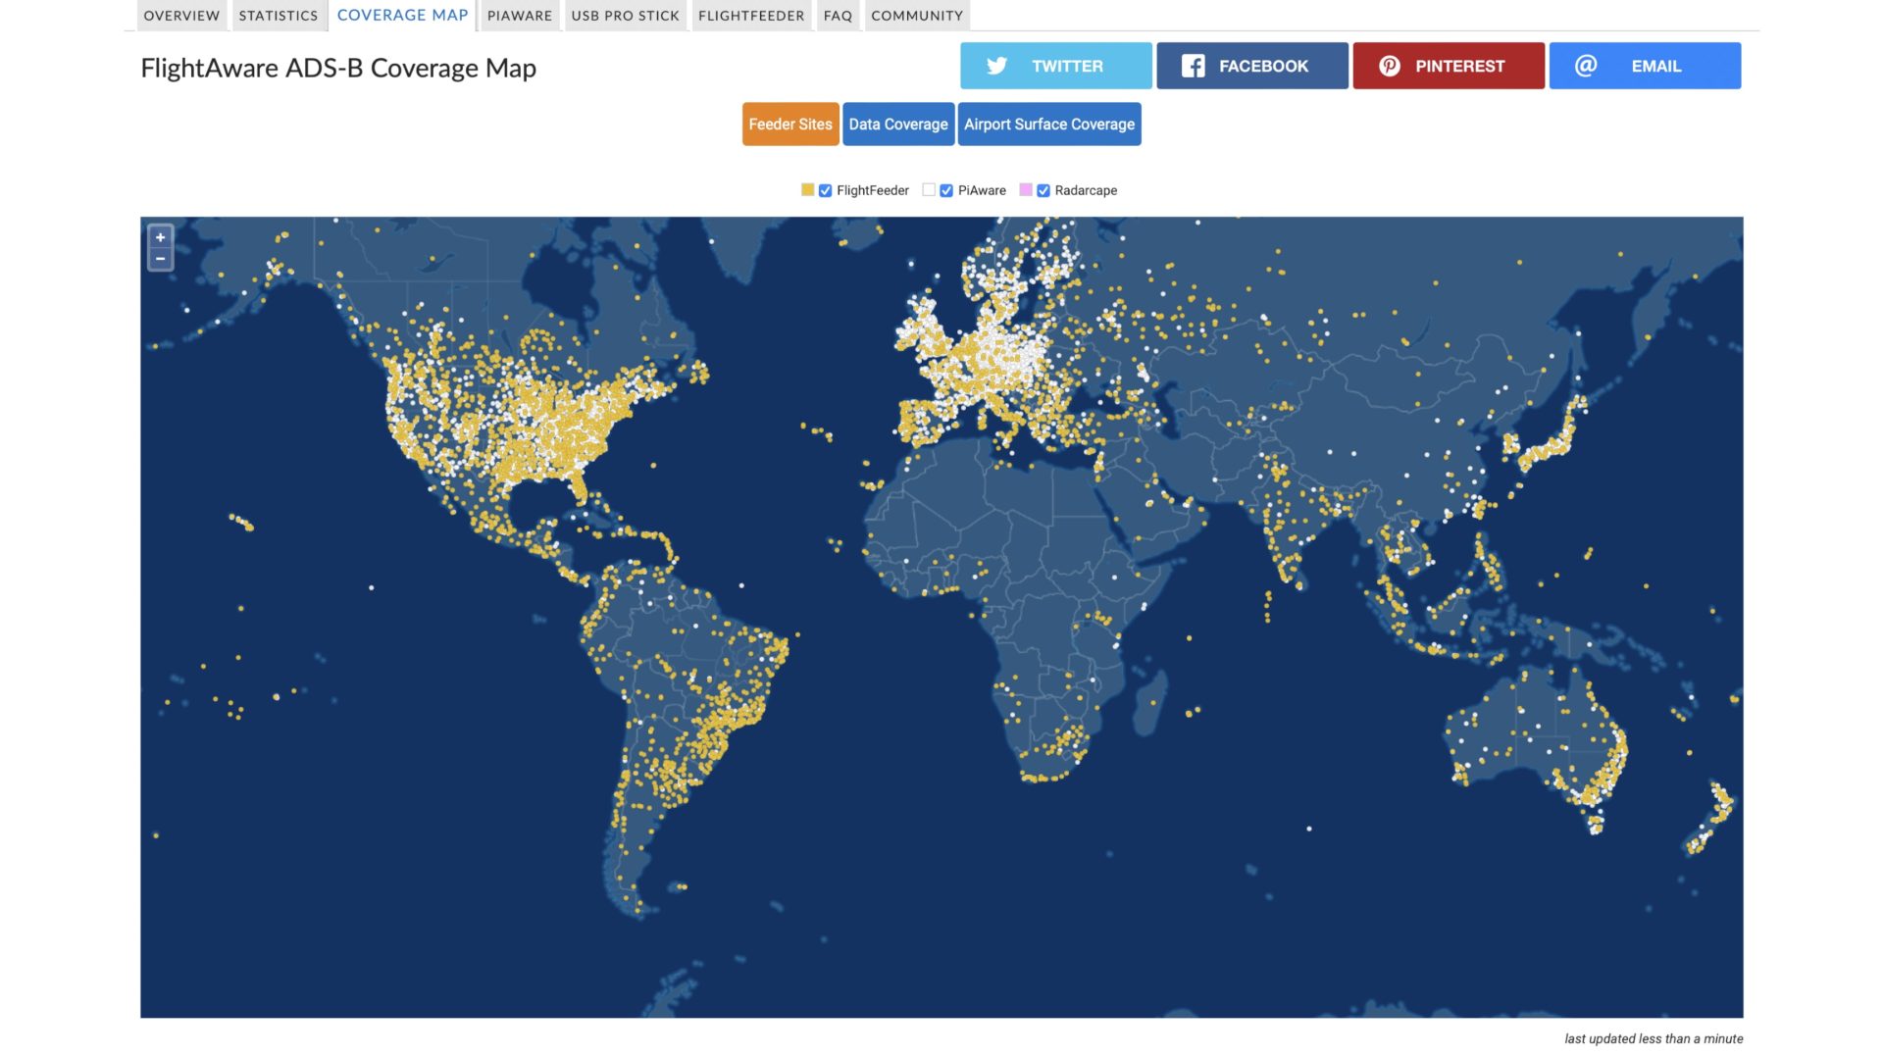1883x1057 pixels.
Task: Click the Twitter bird icon
Action: (996, 66)
